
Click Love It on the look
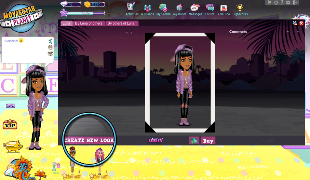click(x=156, y=140)
